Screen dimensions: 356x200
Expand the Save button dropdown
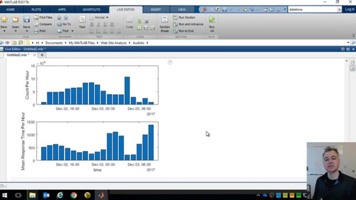26,31
